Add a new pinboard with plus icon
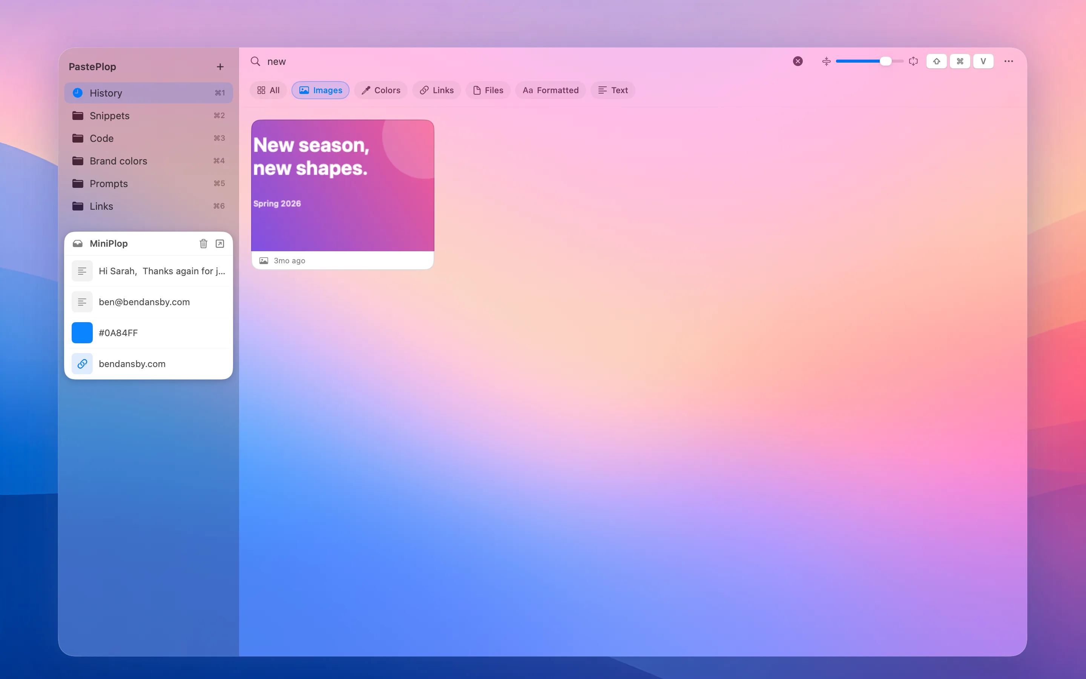The image size is (1086, 679). 220,67
